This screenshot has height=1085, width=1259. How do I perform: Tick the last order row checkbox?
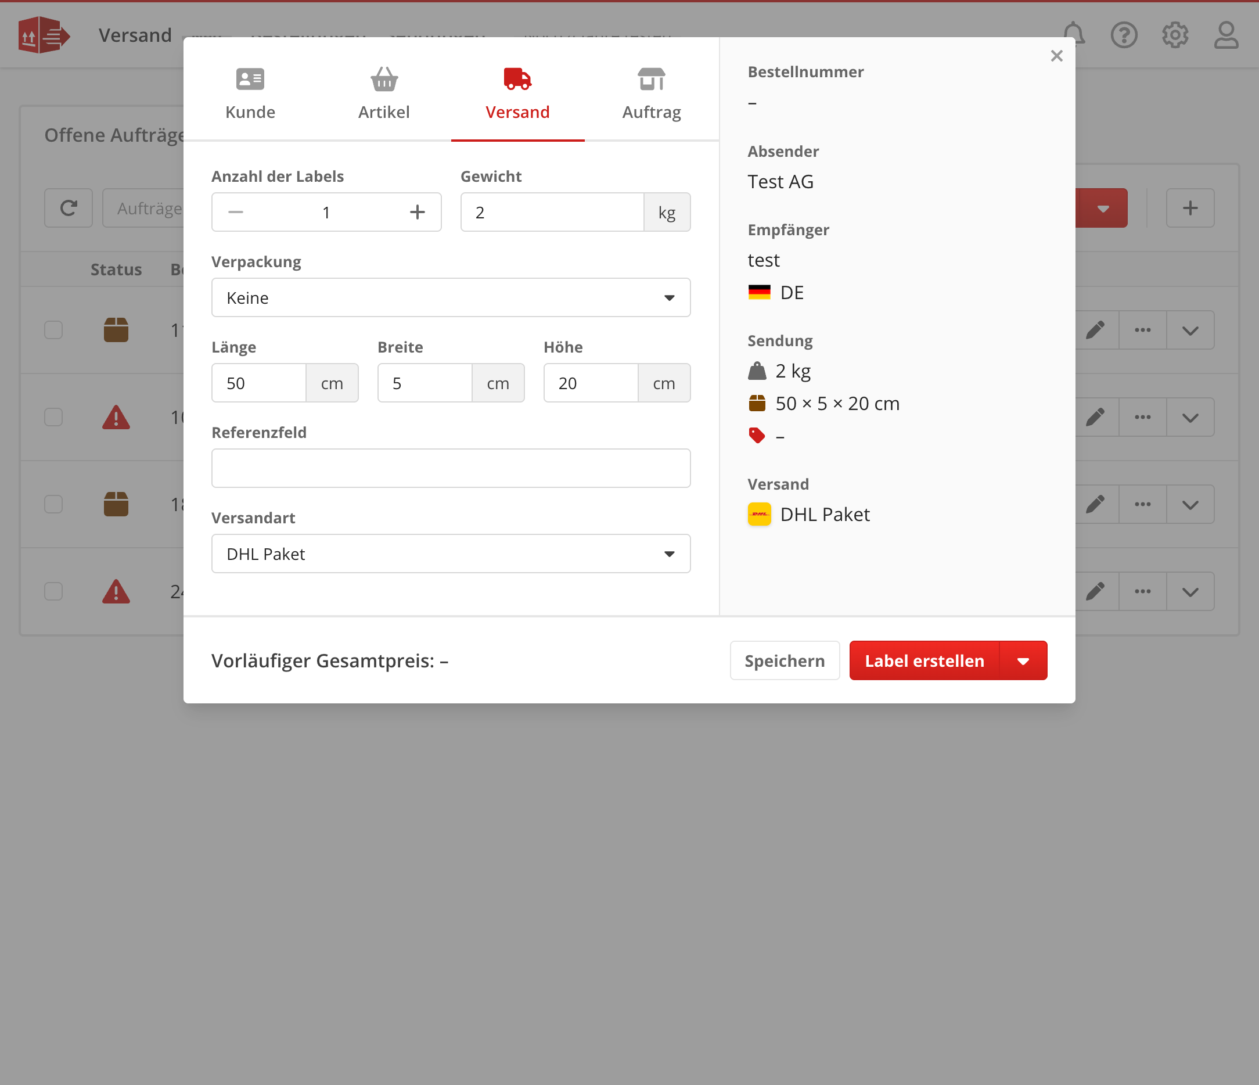click(x=53, y=591)
